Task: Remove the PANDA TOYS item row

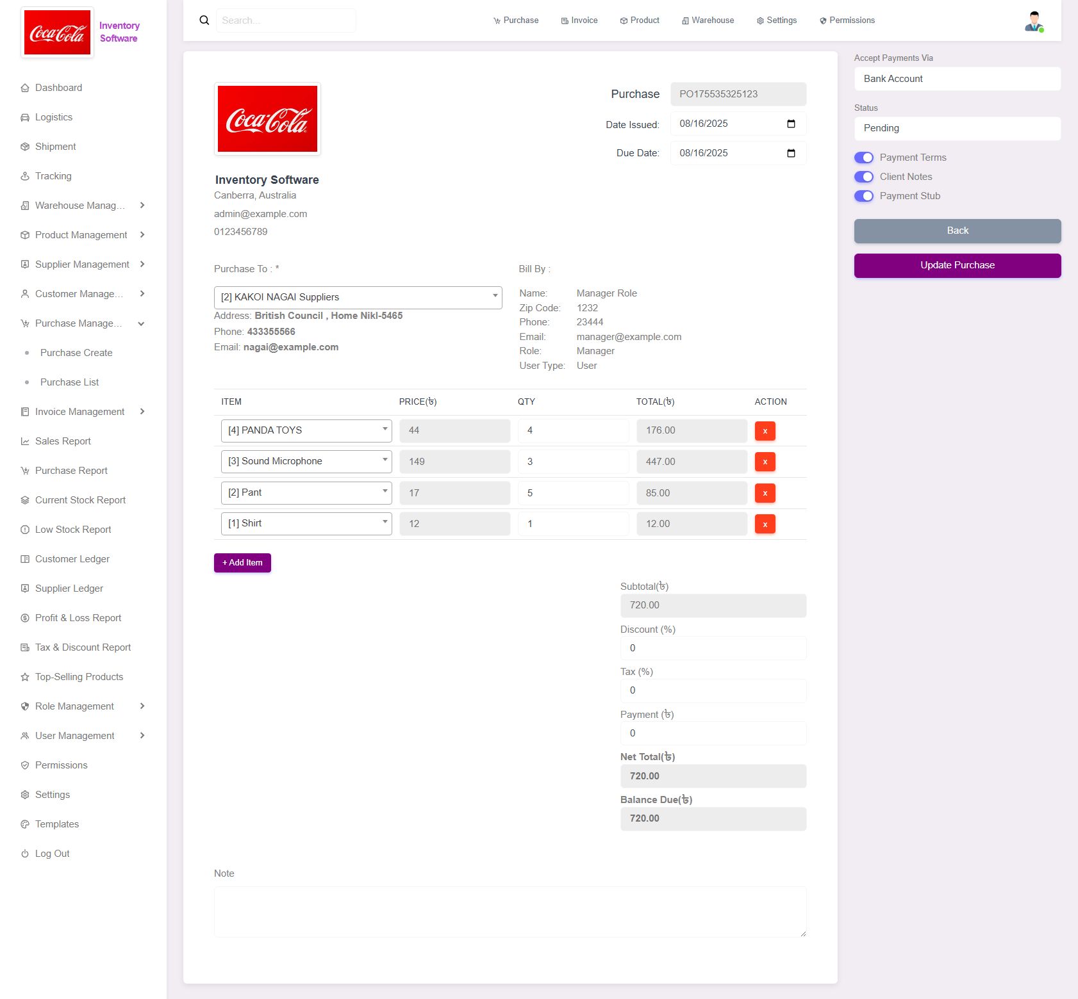Action: coord(765,431)
